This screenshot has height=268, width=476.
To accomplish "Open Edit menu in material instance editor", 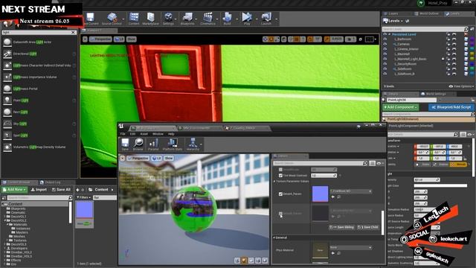I will coord(132,134).
